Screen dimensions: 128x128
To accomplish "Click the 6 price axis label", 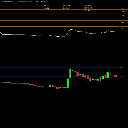I will click(121, 76).
